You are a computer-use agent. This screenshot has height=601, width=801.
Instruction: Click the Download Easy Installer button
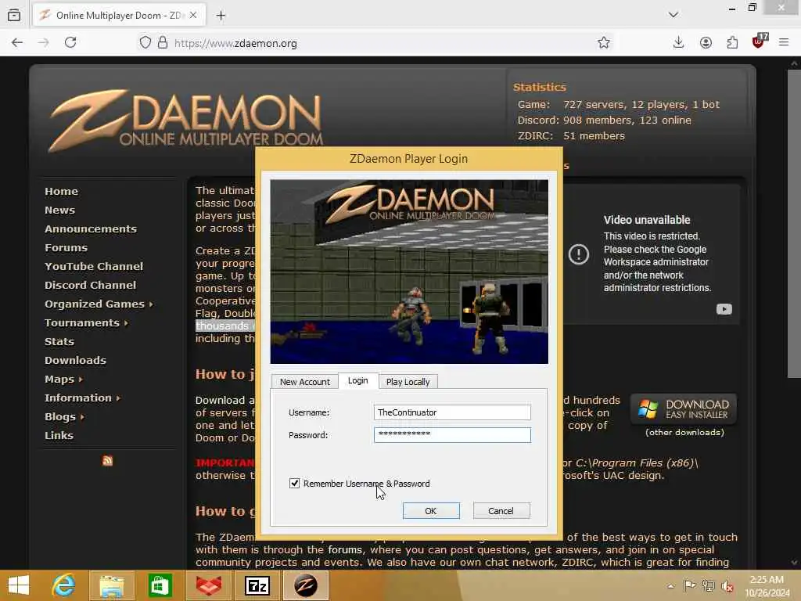(684, 408)
